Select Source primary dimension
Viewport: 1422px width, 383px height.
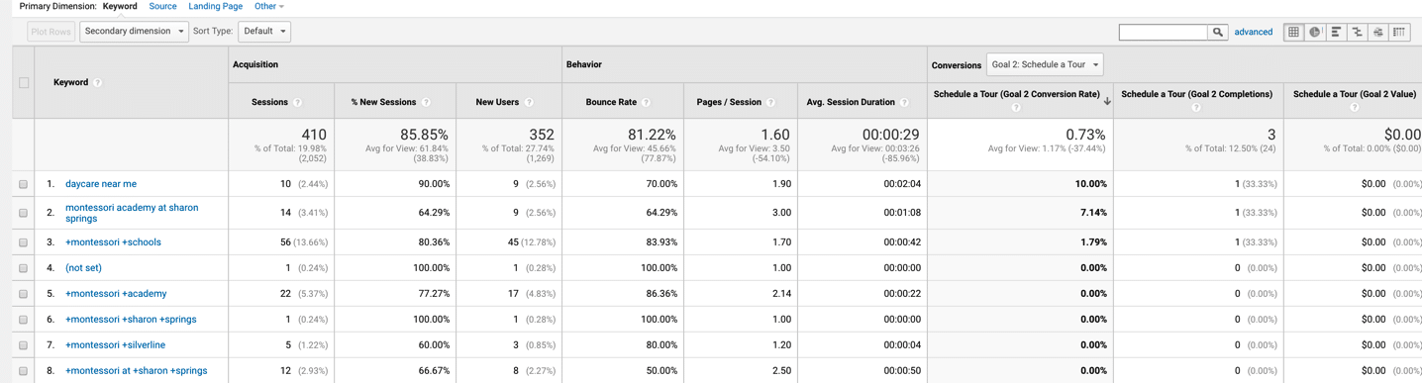click(162, 7)
